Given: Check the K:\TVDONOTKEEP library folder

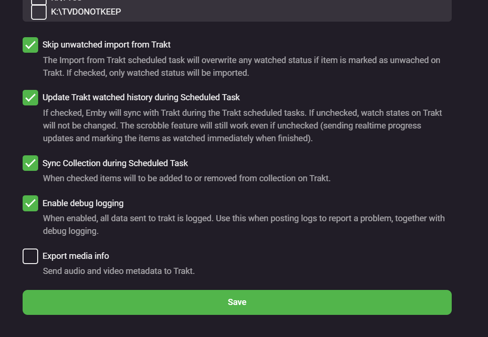Looking at the screenshot, I should click(39, 11).
